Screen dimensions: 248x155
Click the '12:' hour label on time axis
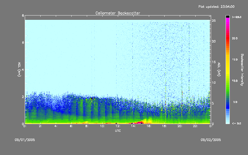click(118, 126)
